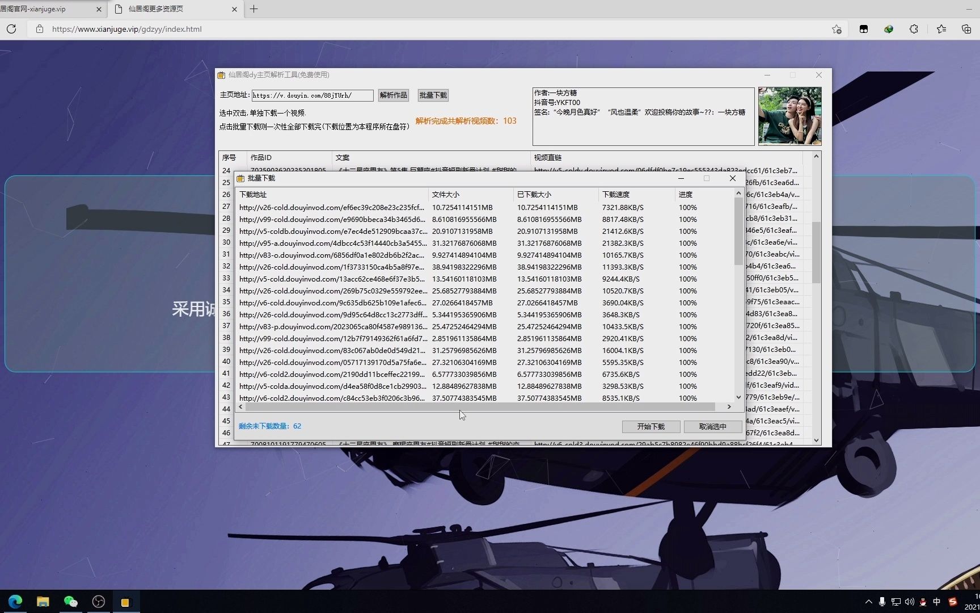Click the 解析作品 button

click(394, 95)
